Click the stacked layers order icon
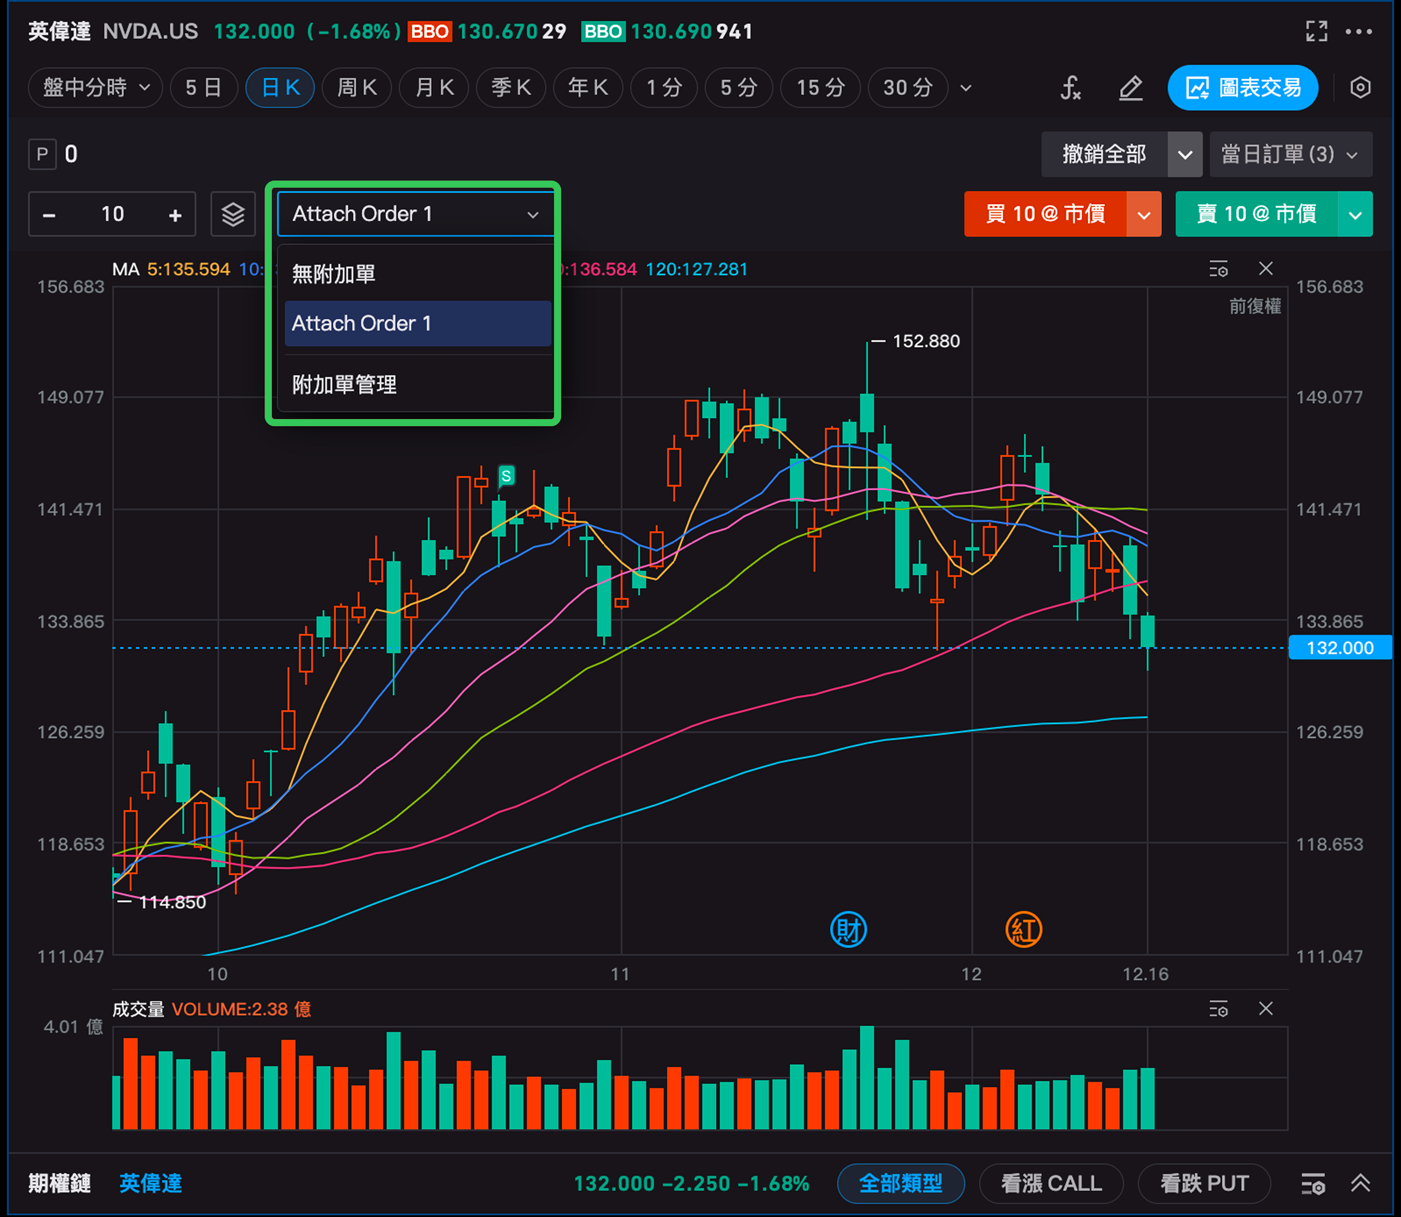The width and height of the screenshot is (1401, 1217). pyautogui.click(x=233, y=215)
